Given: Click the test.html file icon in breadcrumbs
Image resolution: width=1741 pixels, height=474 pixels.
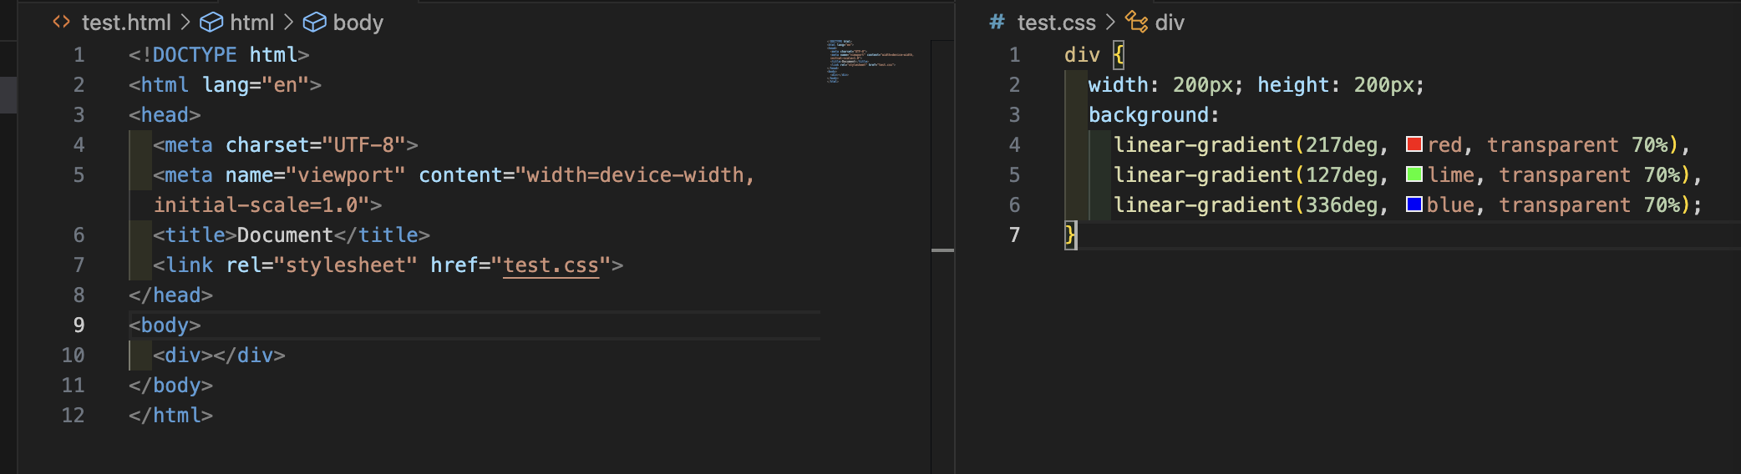Looking at the screenshot, I should (x=61, y=22).
